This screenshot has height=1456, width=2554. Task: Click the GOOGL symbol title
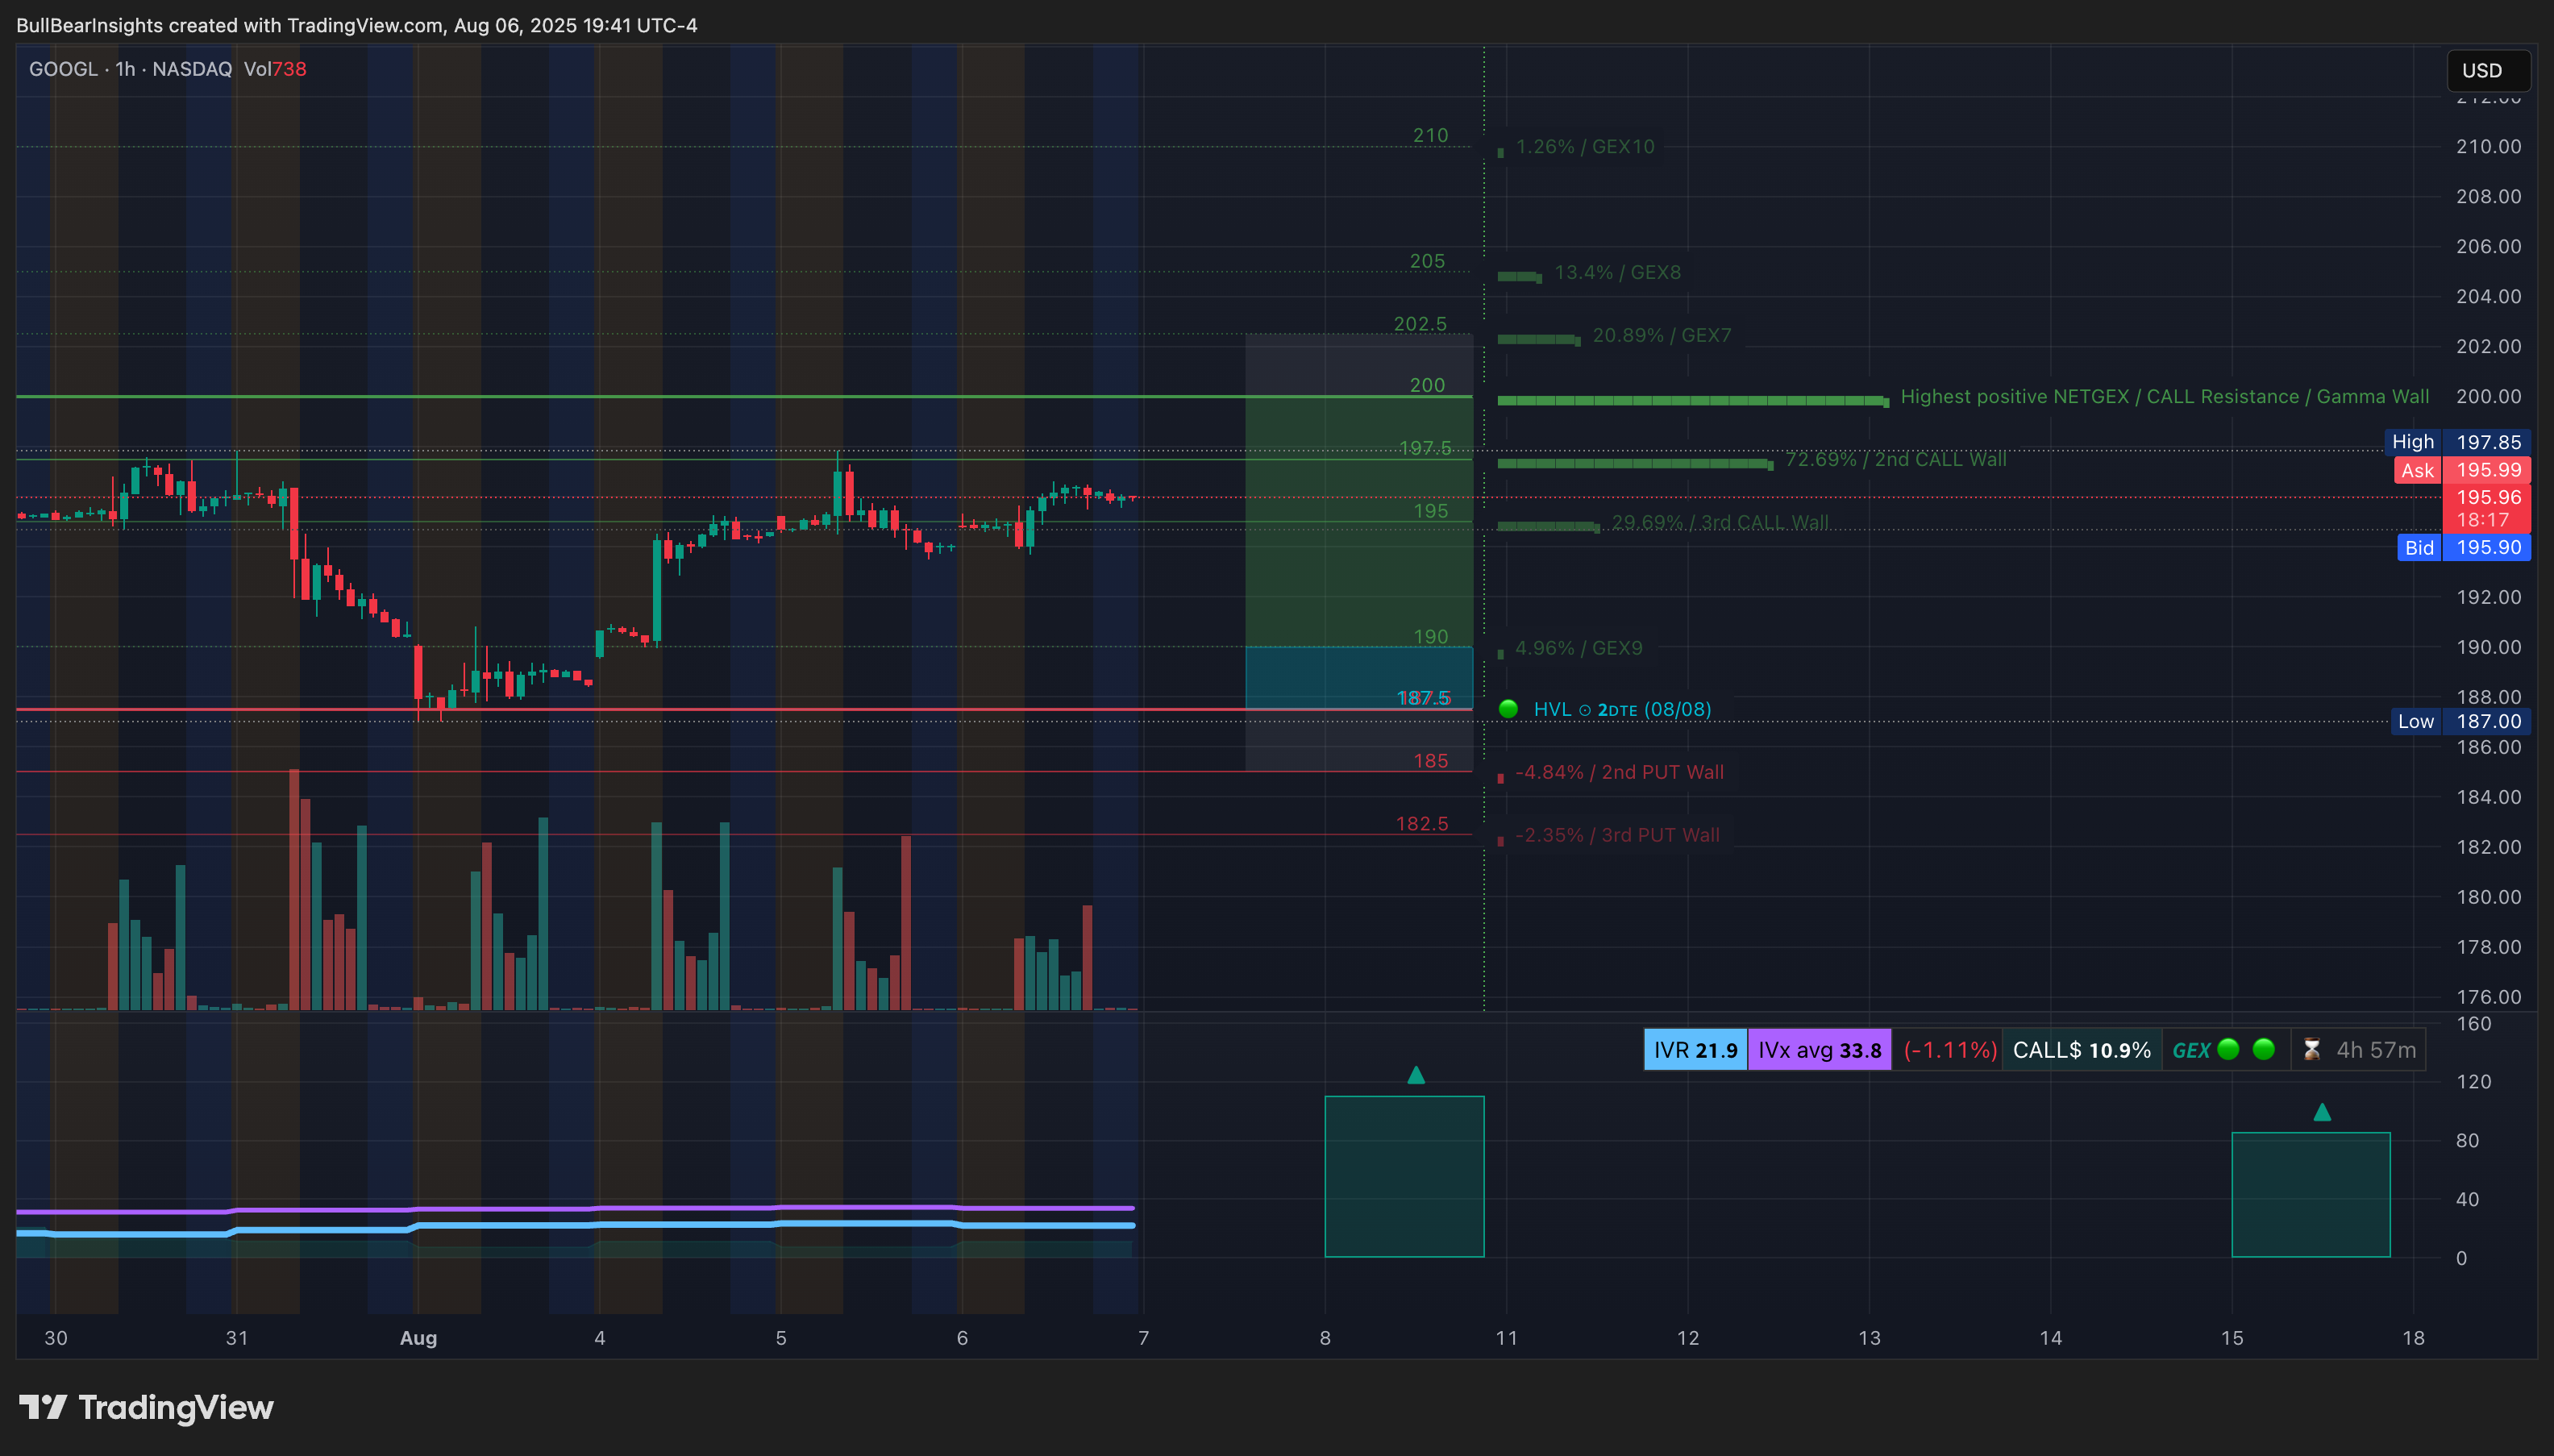(63, 69)
